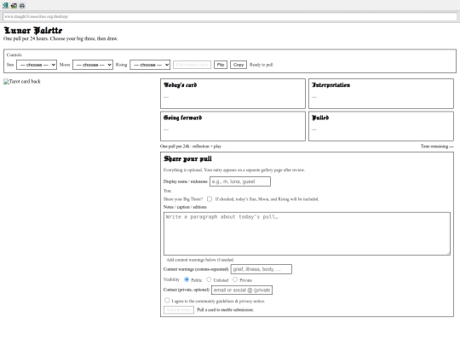Click the Display name input field
The width and height of the screenshot is (460, 345).
click(240, 181)
